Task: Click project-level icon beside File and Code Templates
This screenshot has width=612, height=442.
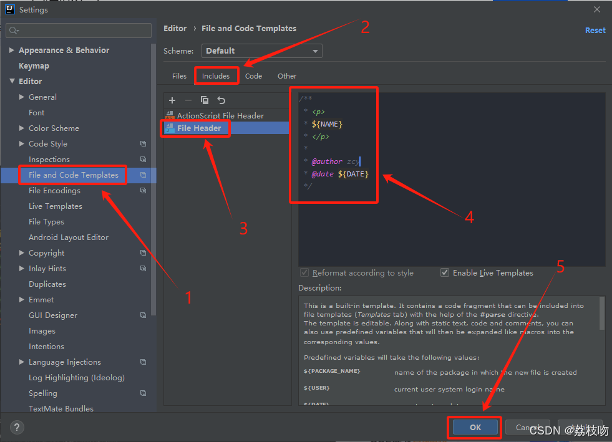Action: (x=143, y=175)
